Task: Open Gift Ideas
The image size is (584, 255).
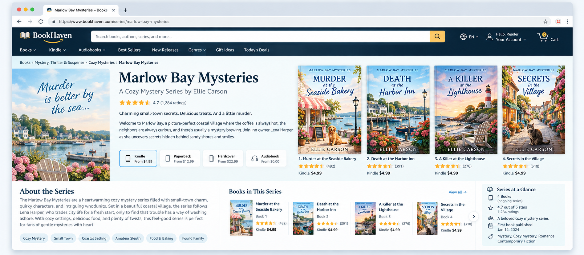Action: [225, 50]
